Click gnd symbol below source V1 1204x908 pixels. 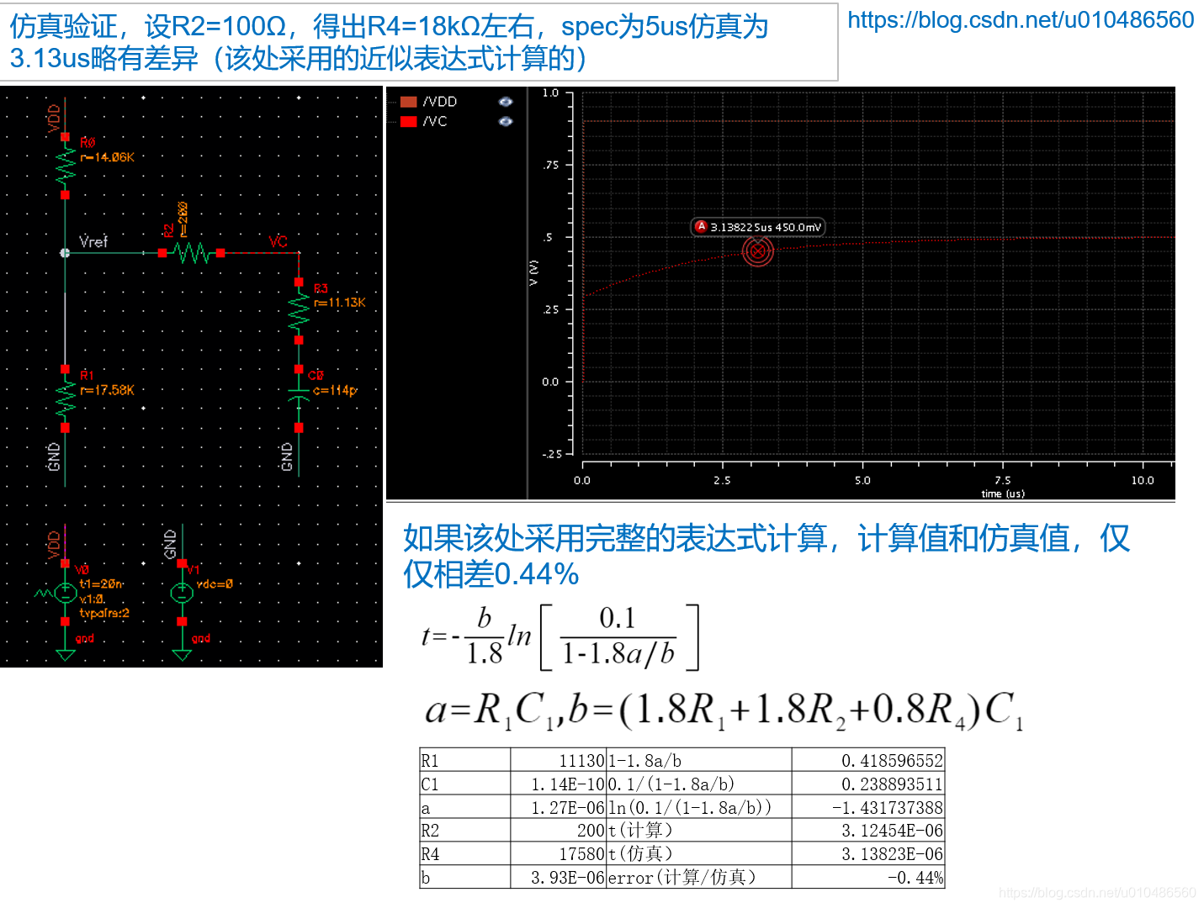tap(182, 654)
